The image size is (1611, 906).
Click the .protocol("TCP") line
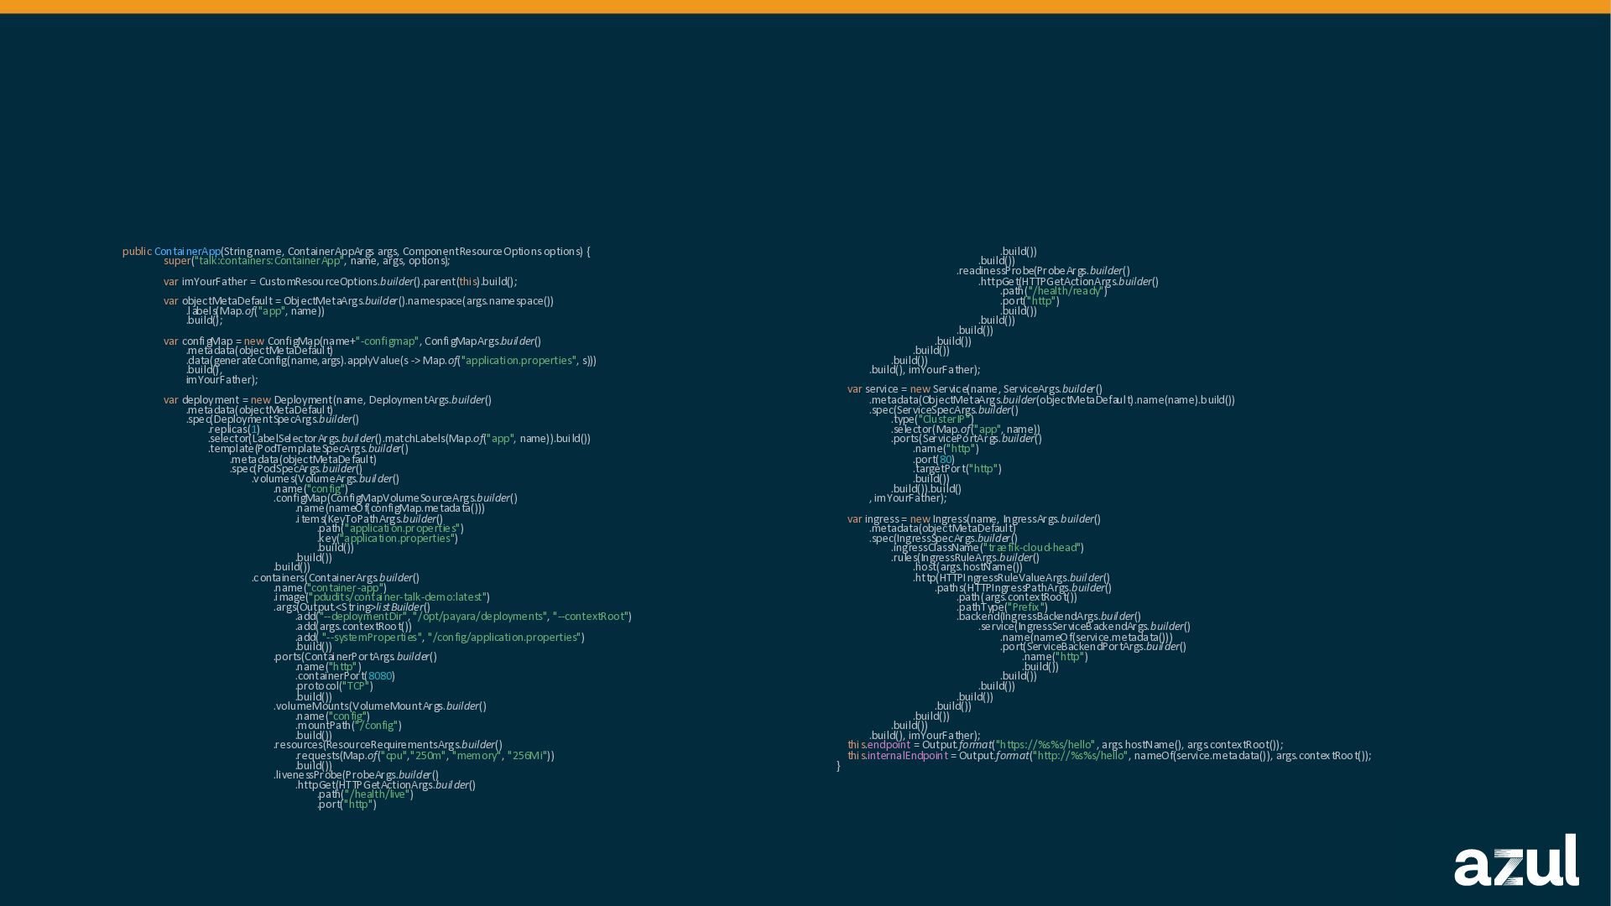334,686
